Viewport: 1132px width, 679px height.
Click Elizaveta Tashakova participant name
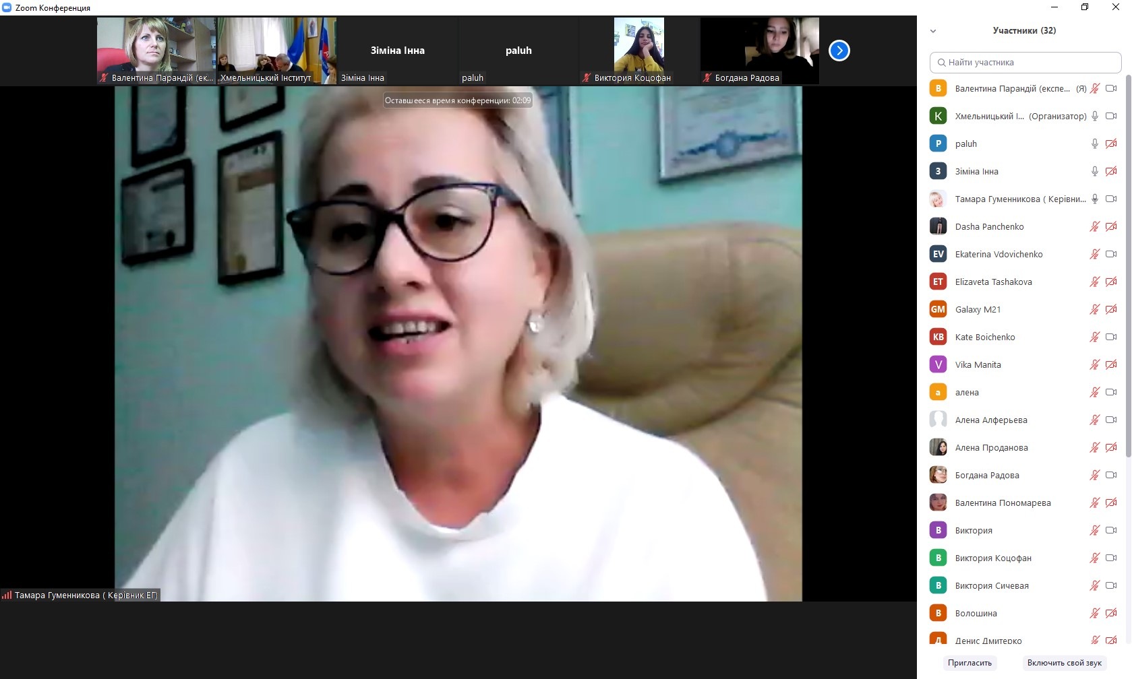(993, 282)
